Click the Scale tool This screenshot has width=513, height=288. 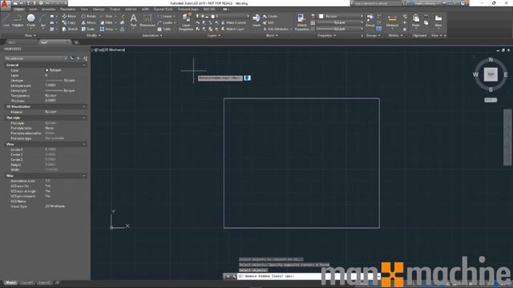(x=88, y=29)
